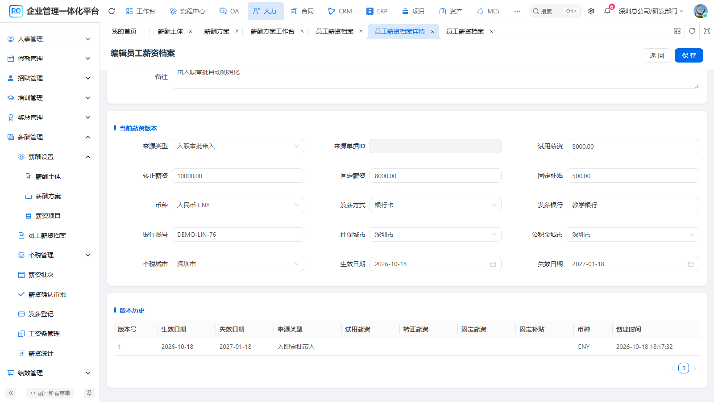Screen dimensions: 714x402
Task: Reload the page using tab bar refresh icon
Action: [692, 31]
